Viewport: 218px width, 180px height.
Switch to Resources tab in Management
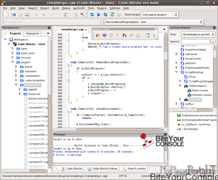point(32,34)
